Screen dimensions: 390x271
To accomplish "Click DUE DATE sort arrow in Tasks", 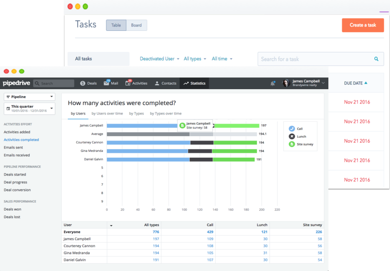I will pos(366,83).
